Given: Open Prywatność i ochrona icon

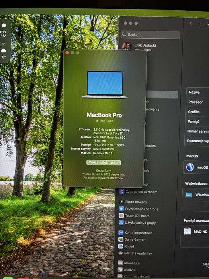Looking at the screenshot, I should 121,208.
